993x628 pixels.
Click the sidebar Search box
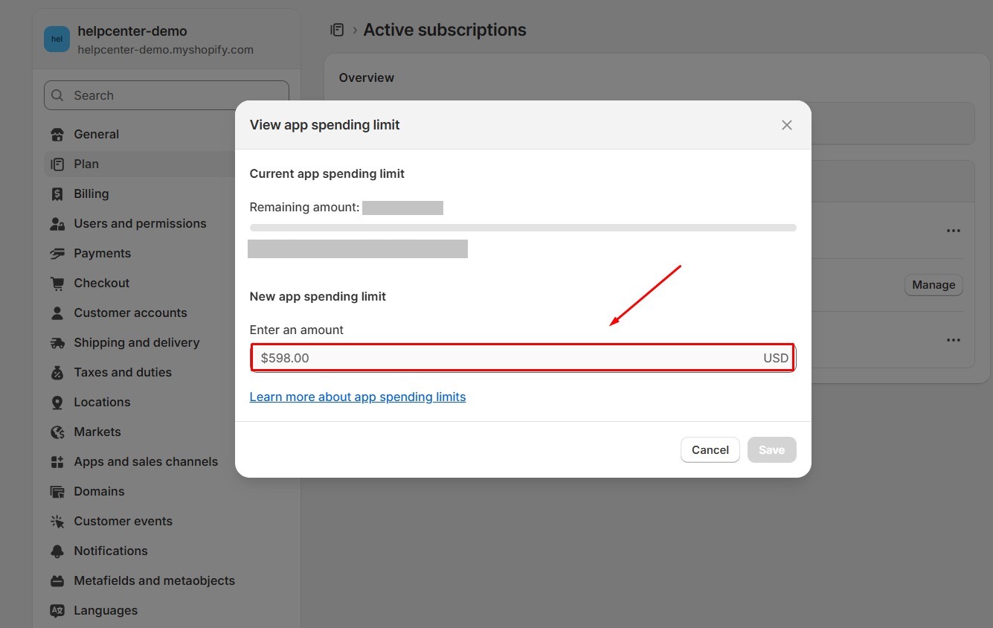(x=167, y=95)
